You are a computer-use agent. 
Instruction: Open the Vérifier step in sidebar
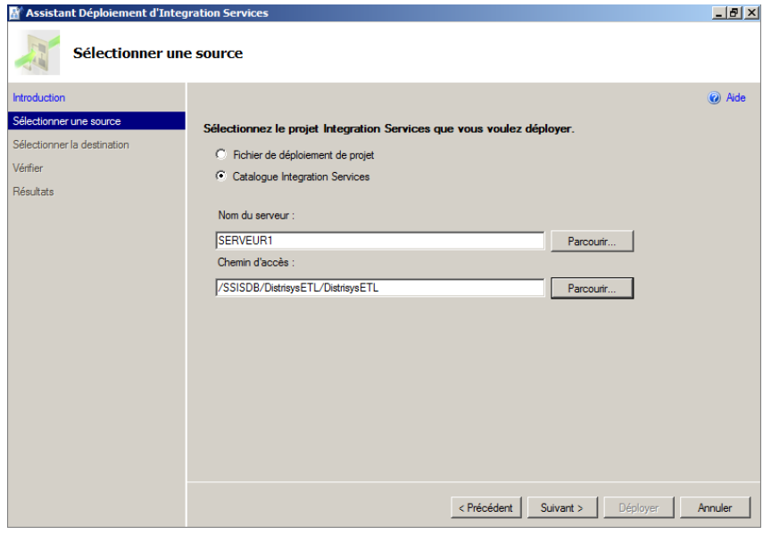point(28,168)
